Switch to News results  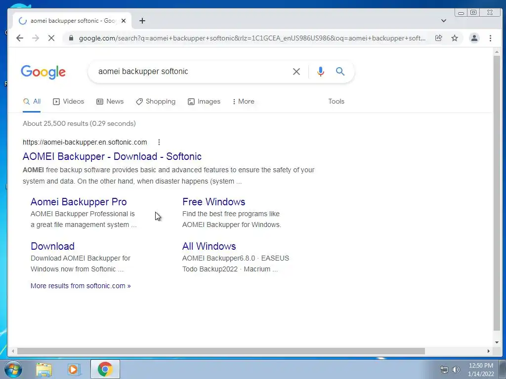coord(110,102)
